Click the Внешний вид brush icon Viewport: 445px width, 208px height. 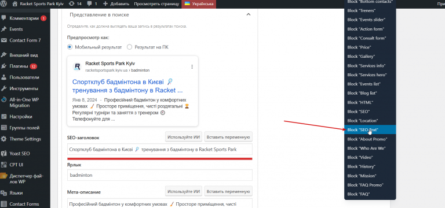(4, 55)
